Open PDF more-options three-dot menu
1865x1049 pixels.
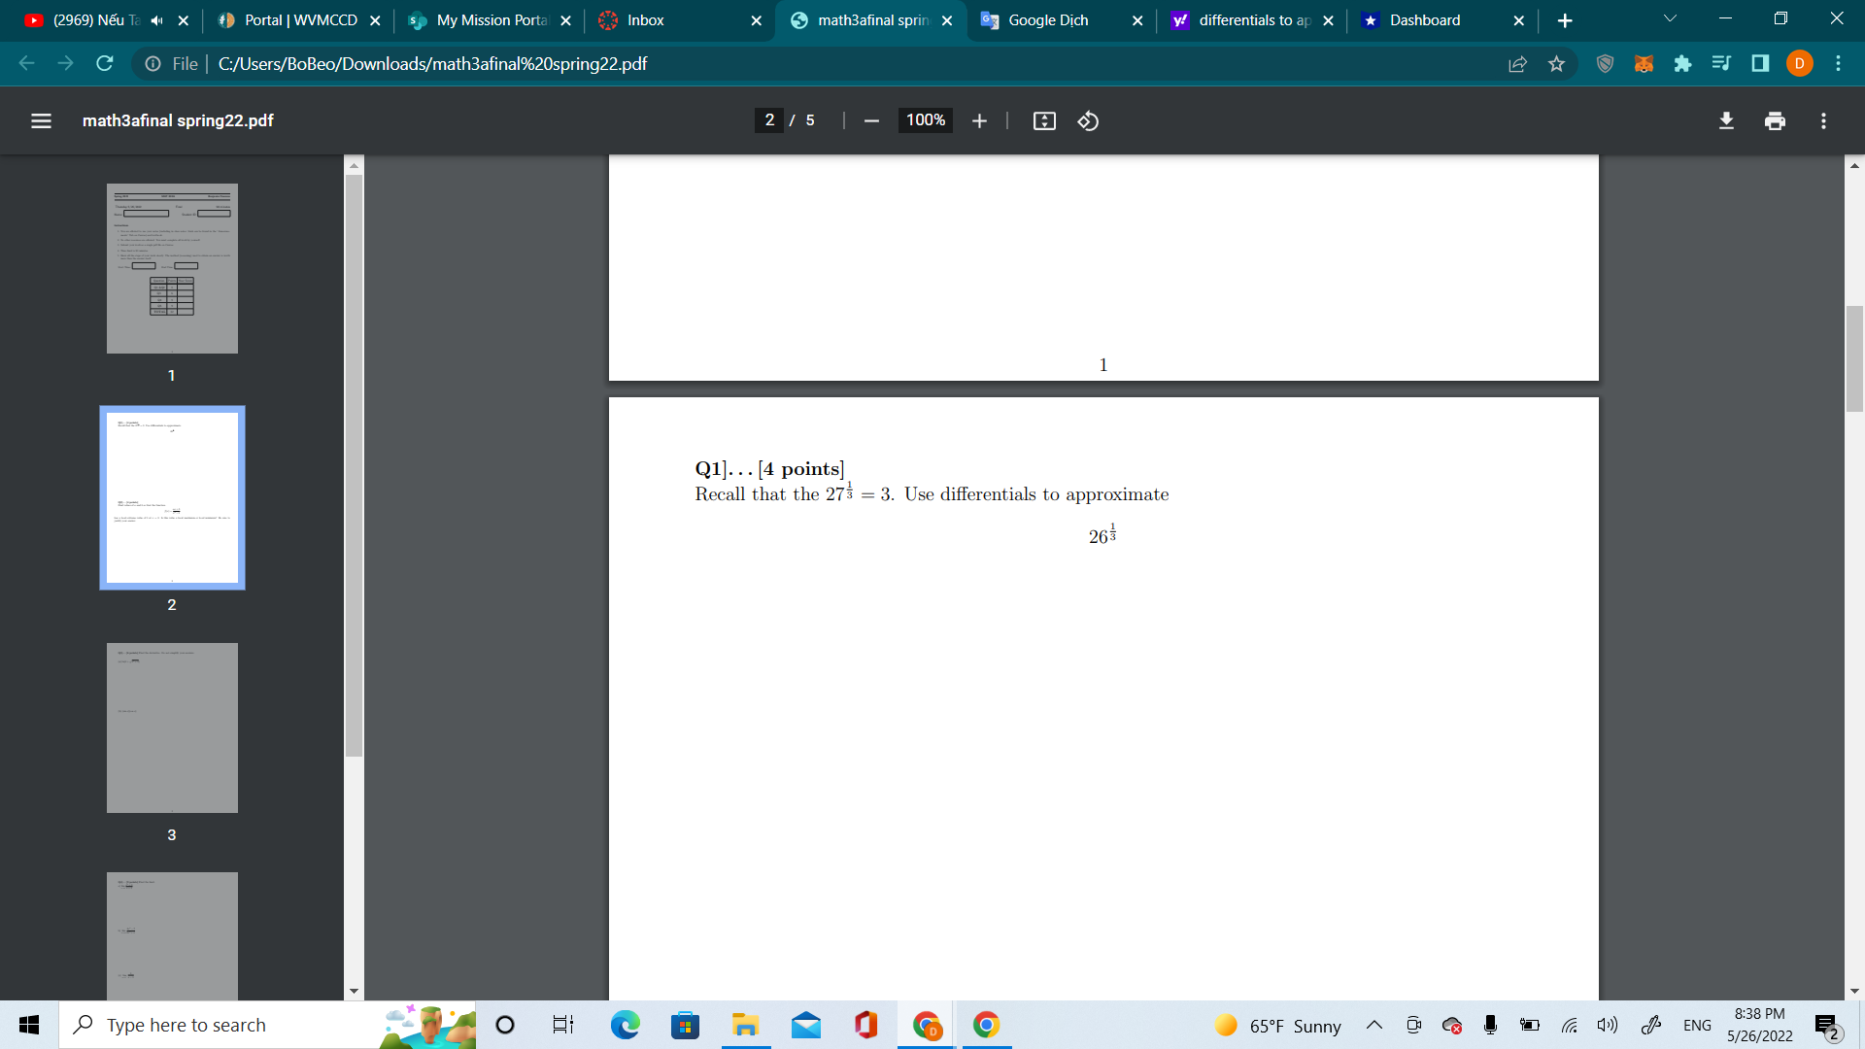pyautogui.click(x=1823, y=120)
